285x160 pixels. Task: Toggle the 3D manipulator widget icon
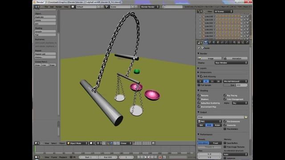(x=108, y=143)
